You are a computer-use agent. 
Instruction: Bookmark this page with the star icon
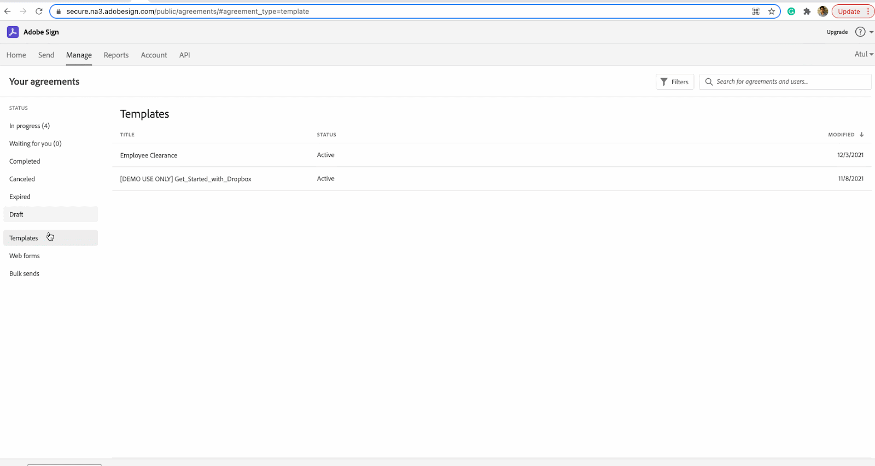(x=772, y=11)
